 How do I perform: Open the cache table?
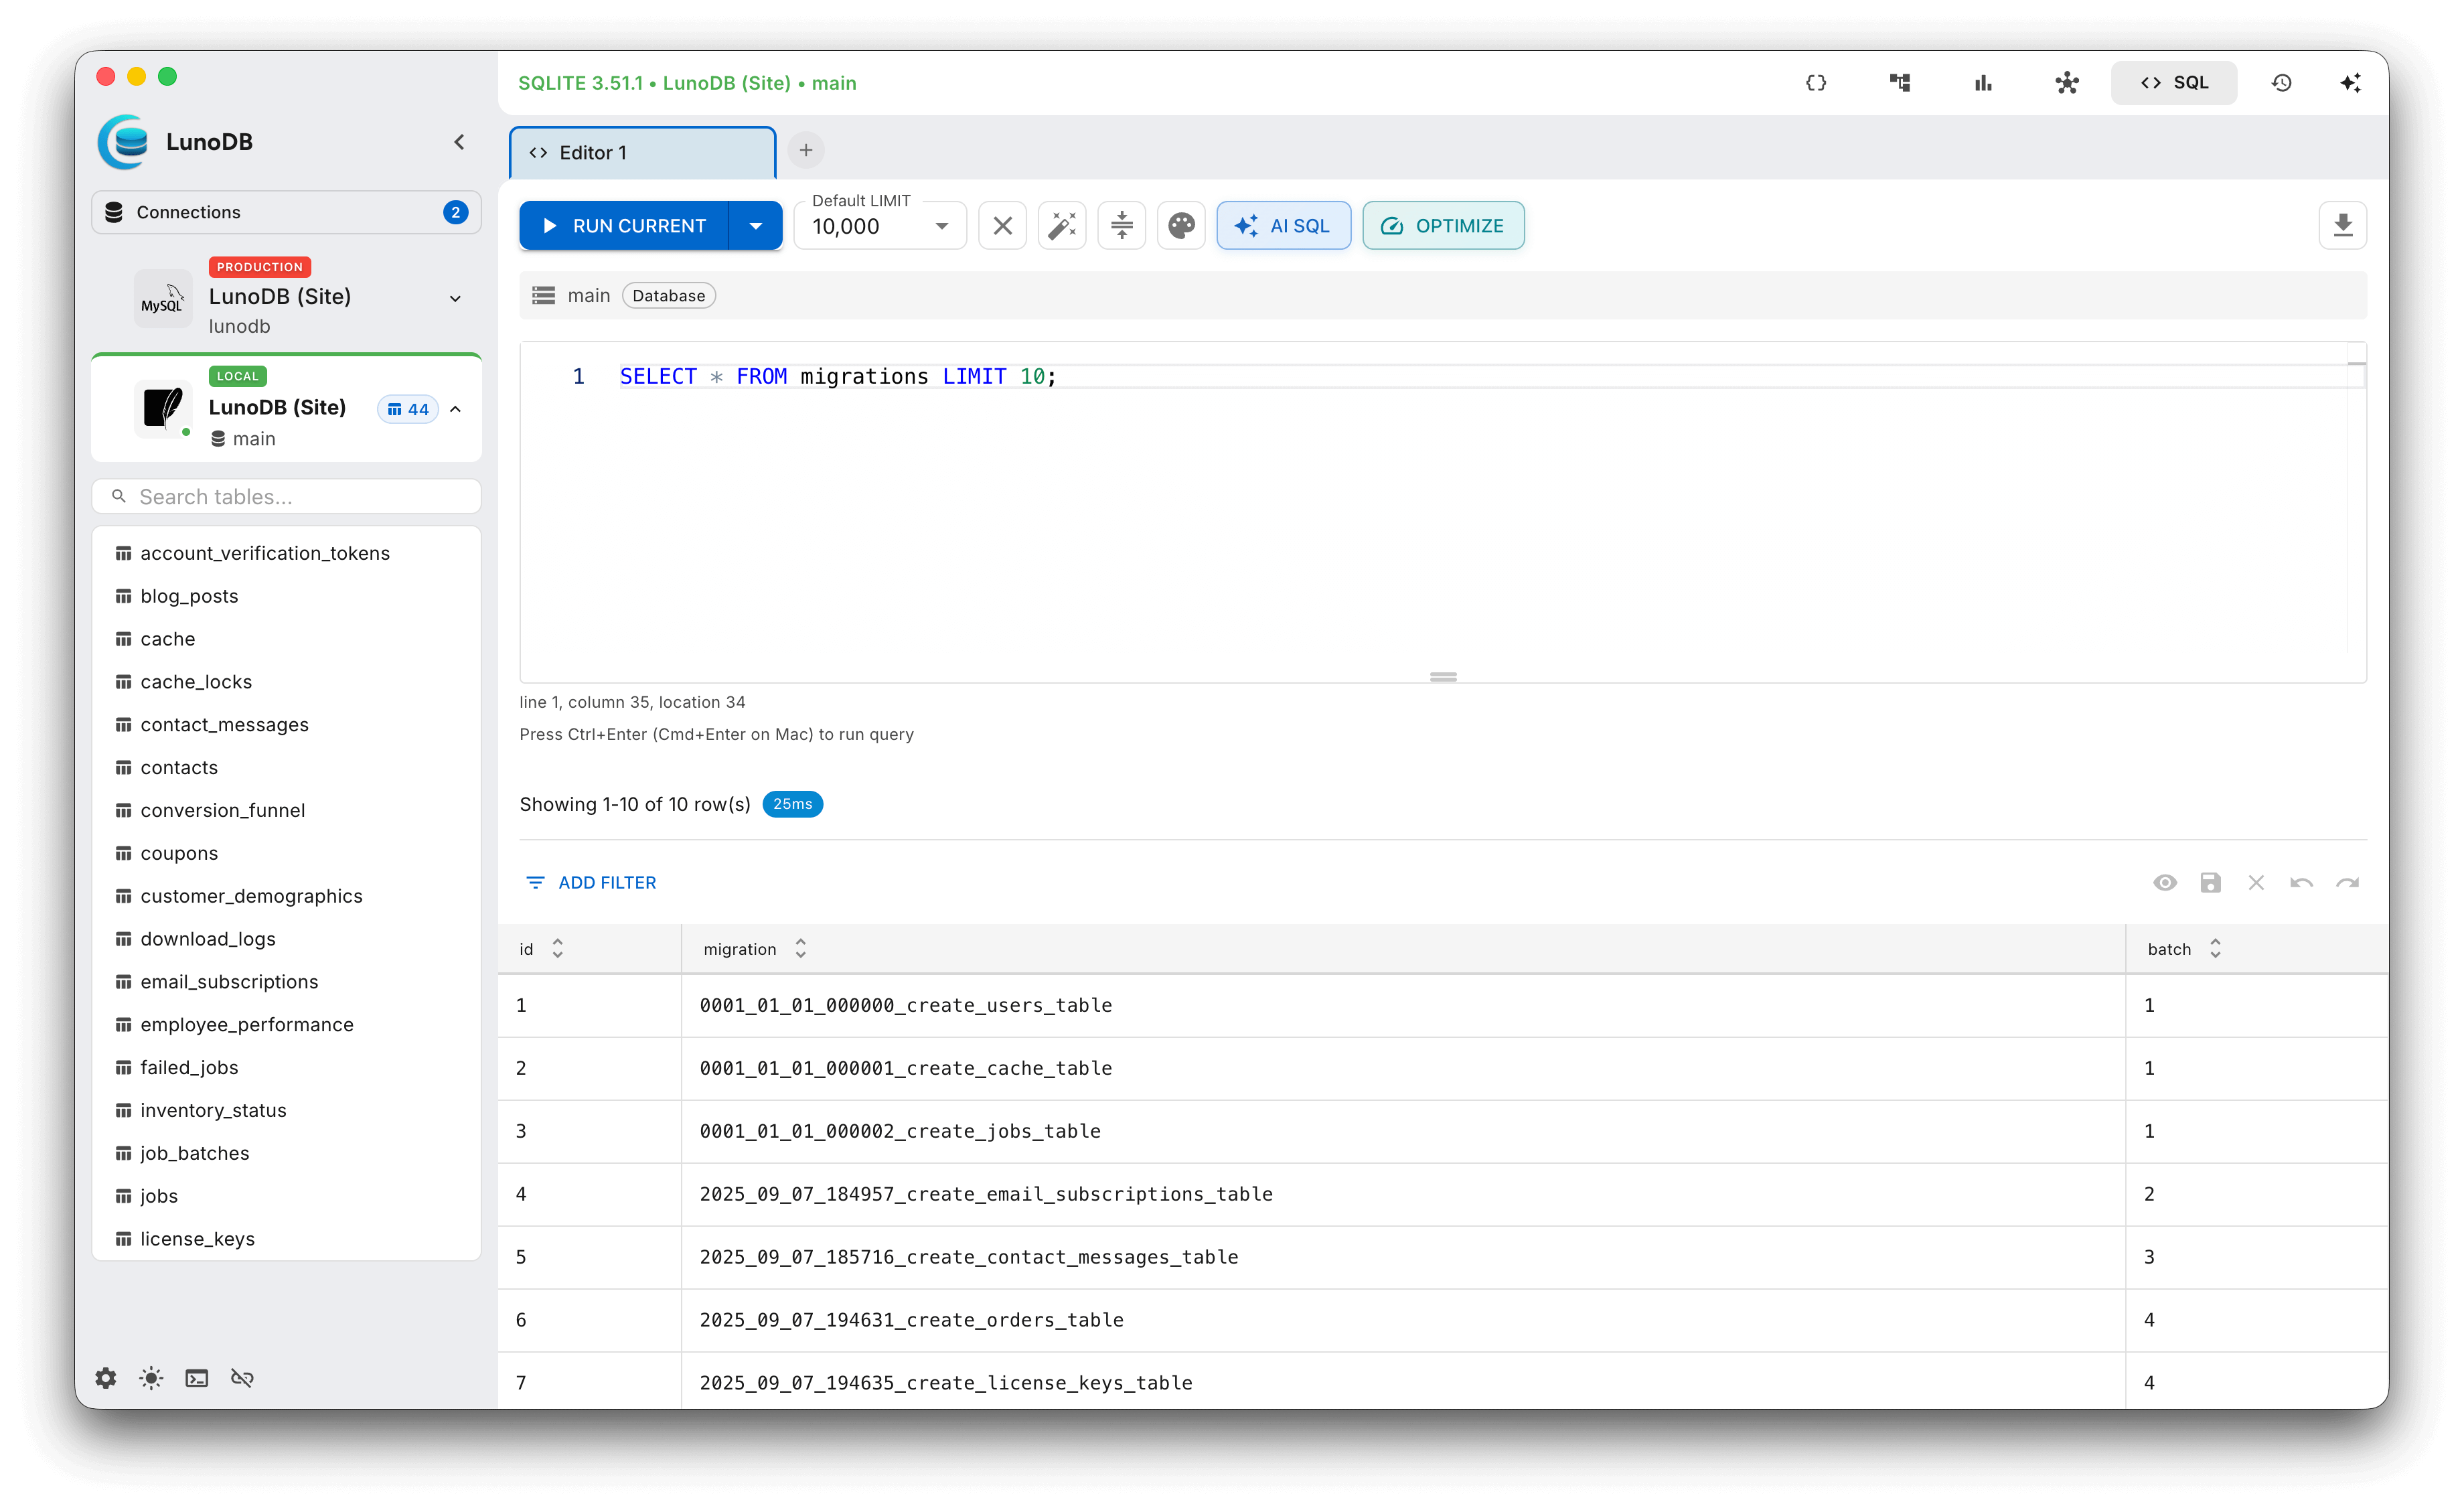click(286, 639)
